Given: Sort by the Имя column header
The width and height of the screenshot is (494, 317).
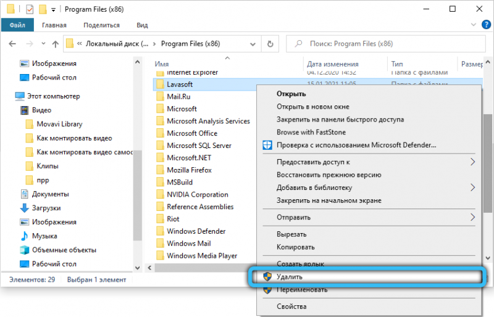Looking at the screenshot, I should pos(162,64).
